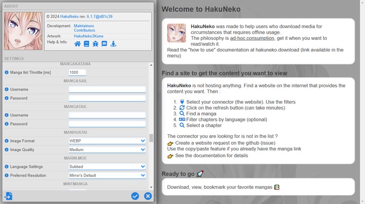This screenshot has width=365, height=204.
Task: Click the MANHUATAI section header
Action: (x=76, y=133)
